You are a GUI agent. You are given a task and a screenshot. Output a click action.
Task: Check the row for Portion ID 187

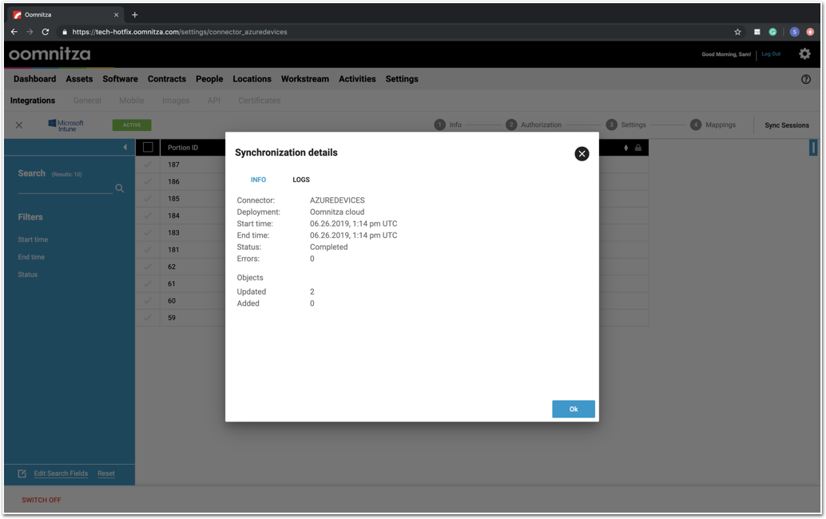[x=148, y=164]
